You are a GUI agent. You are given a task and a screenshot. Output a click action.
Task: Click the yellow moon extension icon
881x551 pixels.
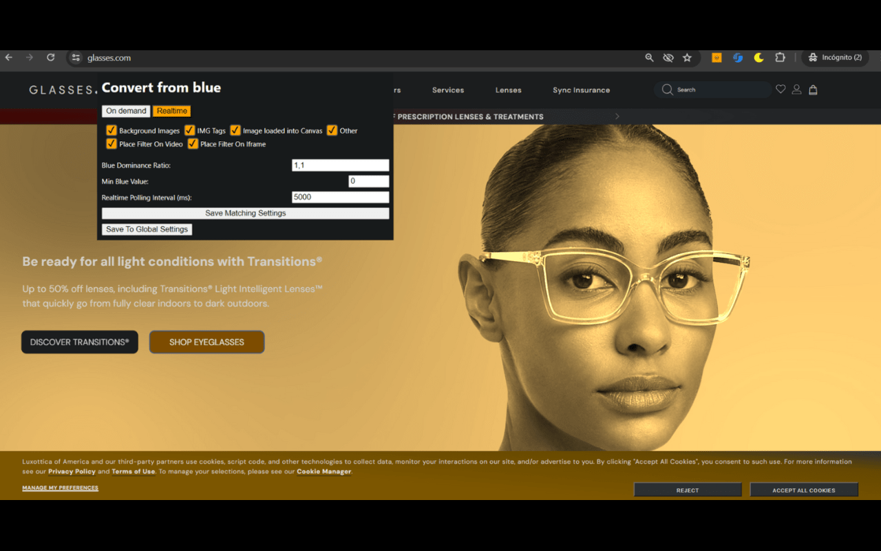click(758, 58)
